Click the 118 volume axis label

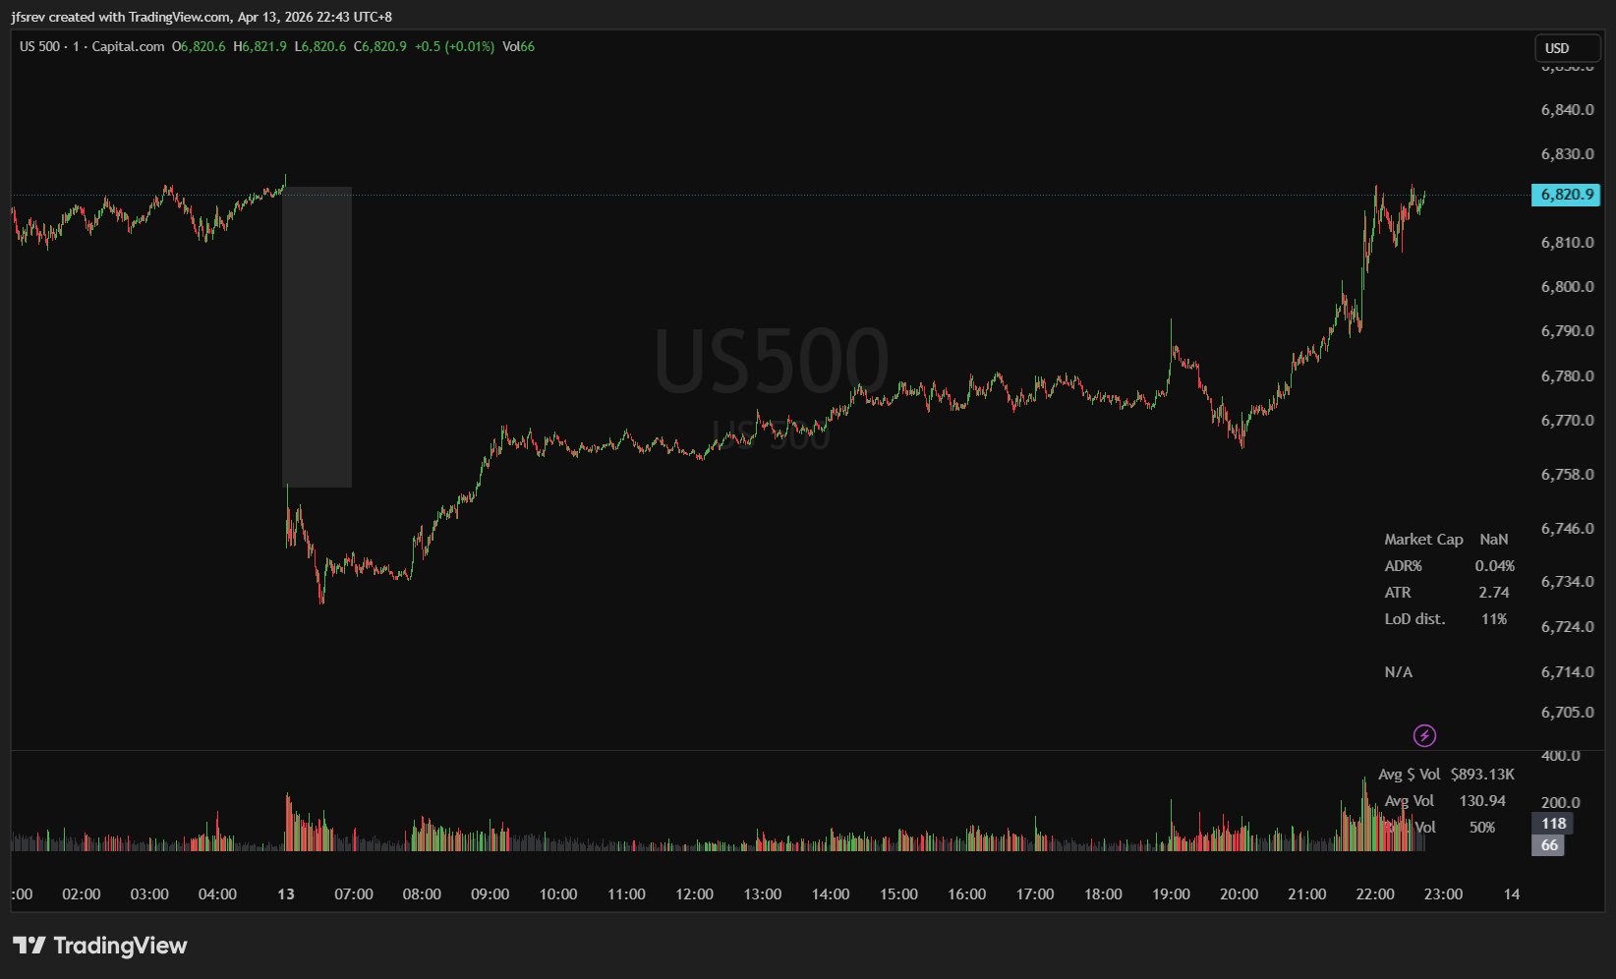coord(1553,824)
